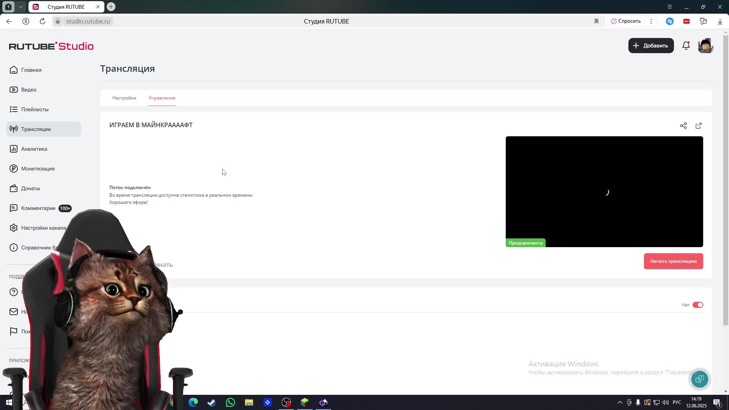The width and height of the screenshot is (729, 410).
Task: Click the Добавить button
Action: coord(651,46)
